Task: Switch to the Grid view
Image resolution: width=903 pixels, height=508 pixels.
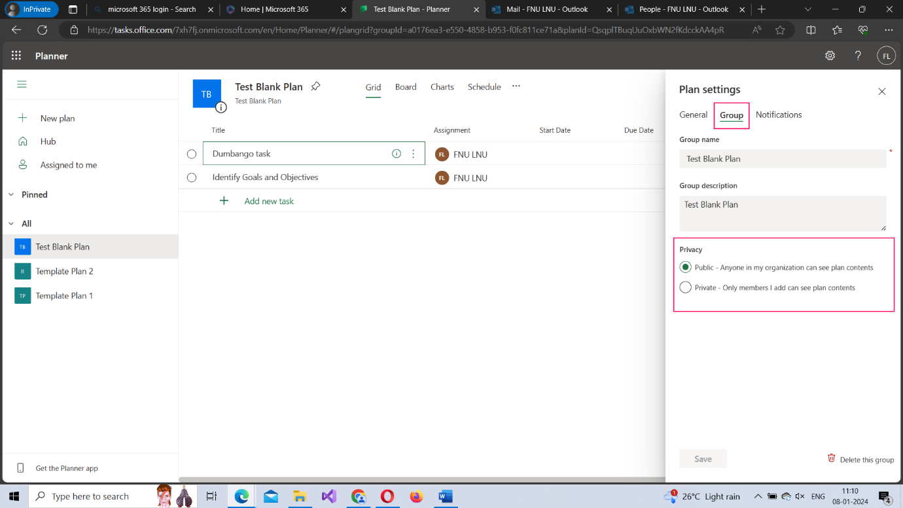Action: [373, 87]
